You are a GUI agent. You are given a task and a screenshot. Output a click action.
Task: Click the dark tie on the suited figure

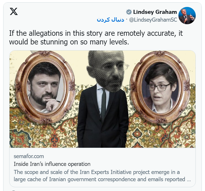[x=104, y=104]
